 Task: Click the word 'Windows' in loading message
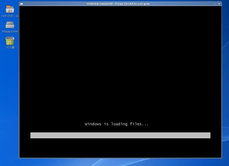pyautogui.click(x=93, y=124)
